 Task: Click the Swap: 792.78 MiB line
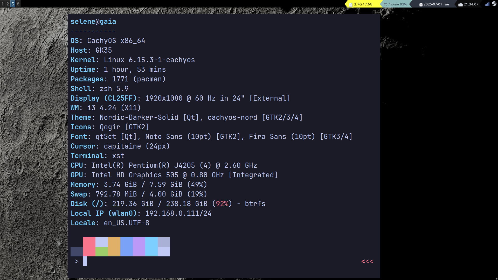[x=139, y=194]
